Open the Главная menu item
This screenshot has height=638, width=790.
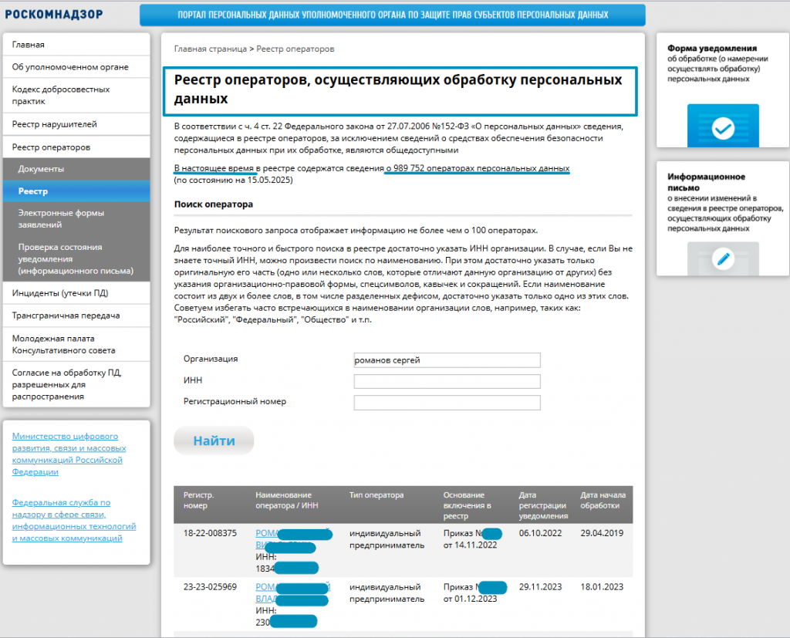click(x=76, y=45)
